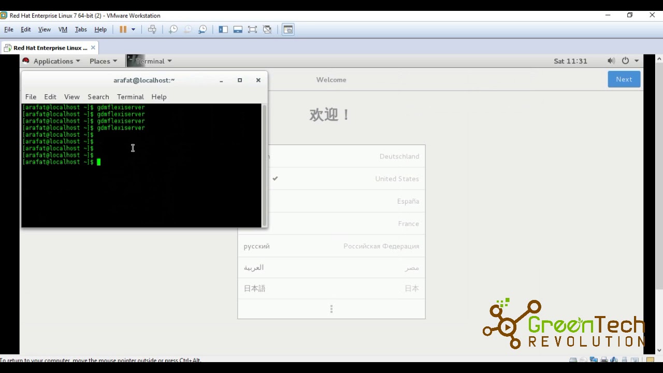Open the VM menu
The height and width of the screenshot is (373, 663).
click(63, 30)
